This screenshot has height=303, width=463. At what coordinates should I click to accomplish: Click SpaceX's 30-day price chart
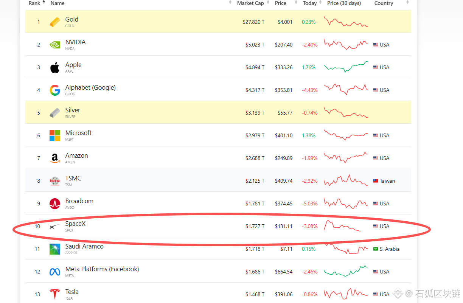coord(342,225)
